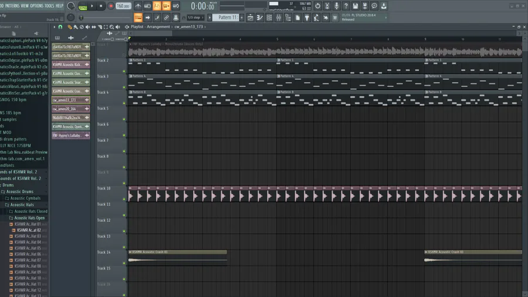Mute Track 4 with its green LED
528x297 pixels.
click(x=124, y=103)
